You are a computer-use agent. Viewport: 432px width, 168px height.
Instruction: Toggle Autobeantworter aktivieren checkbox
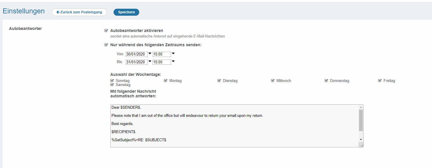tap(106, 31)
